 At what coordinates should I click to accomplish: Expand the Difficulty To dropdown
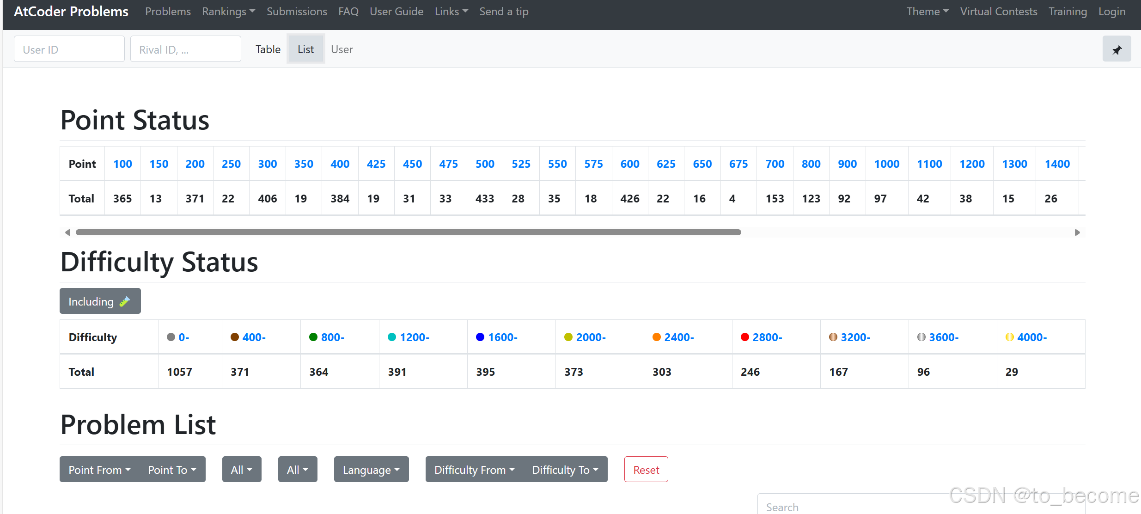pyautogui.click(x=565, y=470)
